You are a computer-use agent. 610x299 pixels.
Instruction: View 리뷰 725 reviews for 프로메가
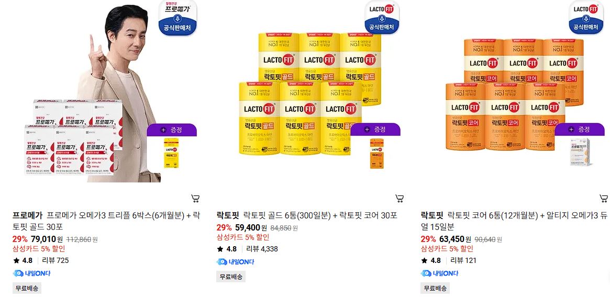click(x=56, y=260)
